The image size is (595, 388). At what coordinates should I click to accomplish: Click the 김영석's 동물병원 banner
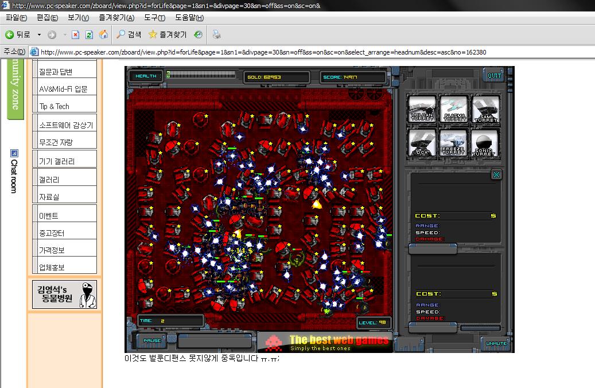click(x=64, y=294)
